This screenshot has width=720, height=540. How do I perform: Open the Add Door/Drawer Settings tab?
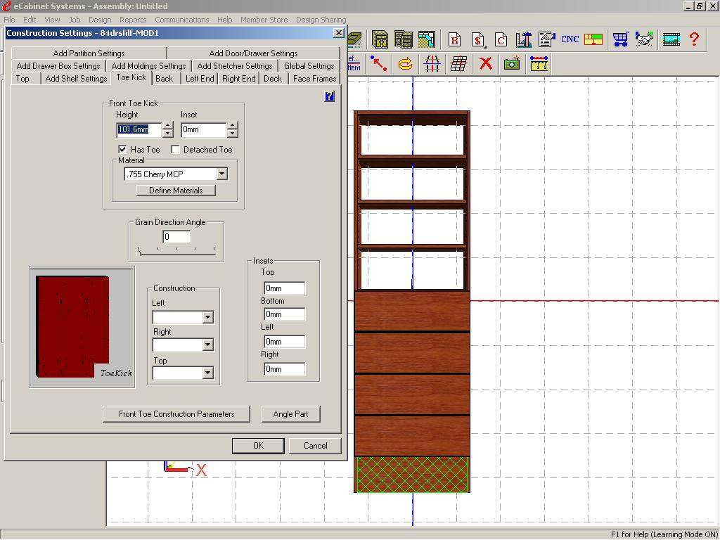(253, 53)
